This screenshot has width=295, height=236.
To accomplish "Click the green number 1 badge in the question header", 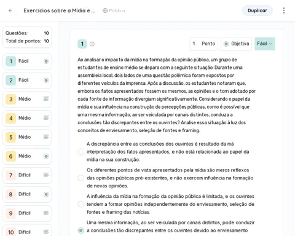I will click(82, 44).
